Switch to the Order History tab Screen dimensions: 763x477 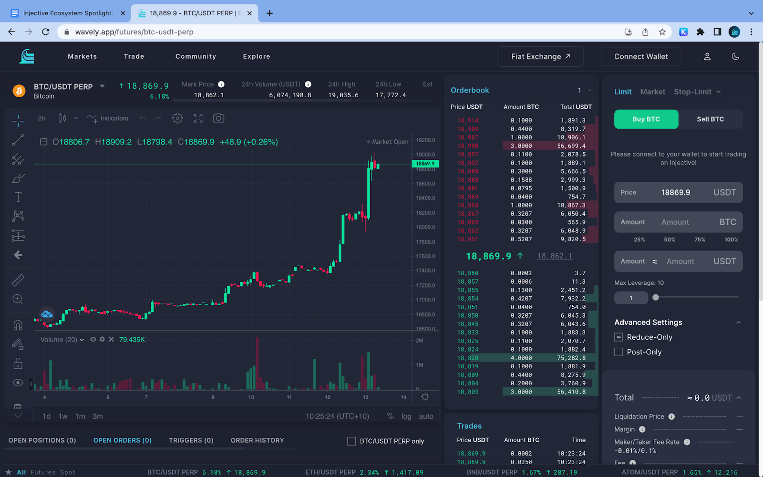tap(258, 440)
